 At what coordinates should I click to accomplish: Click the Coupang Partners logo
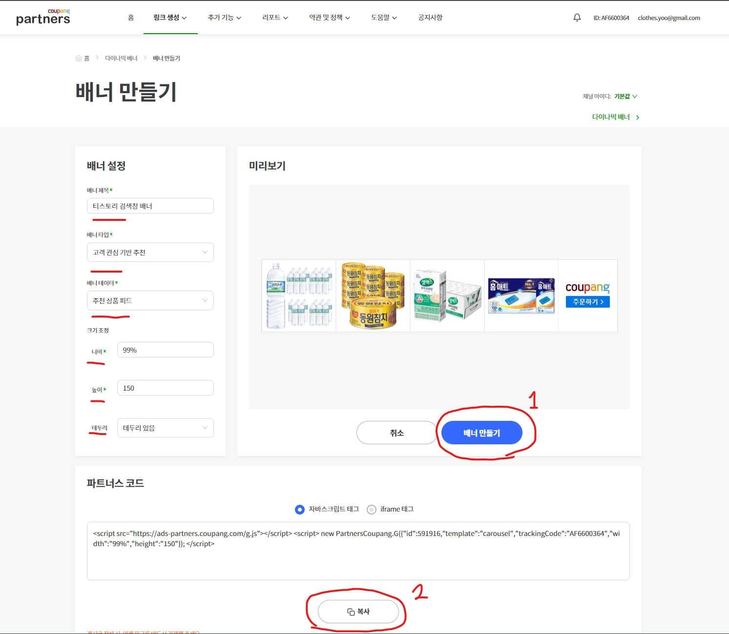(x=43, y=17)
